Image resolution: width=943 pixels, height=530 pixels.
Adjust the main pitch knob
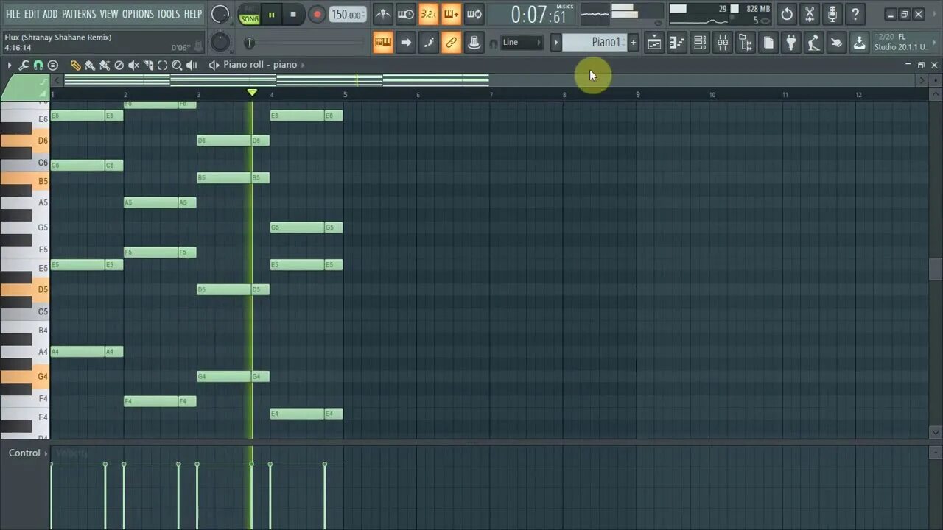click(220, 43)
